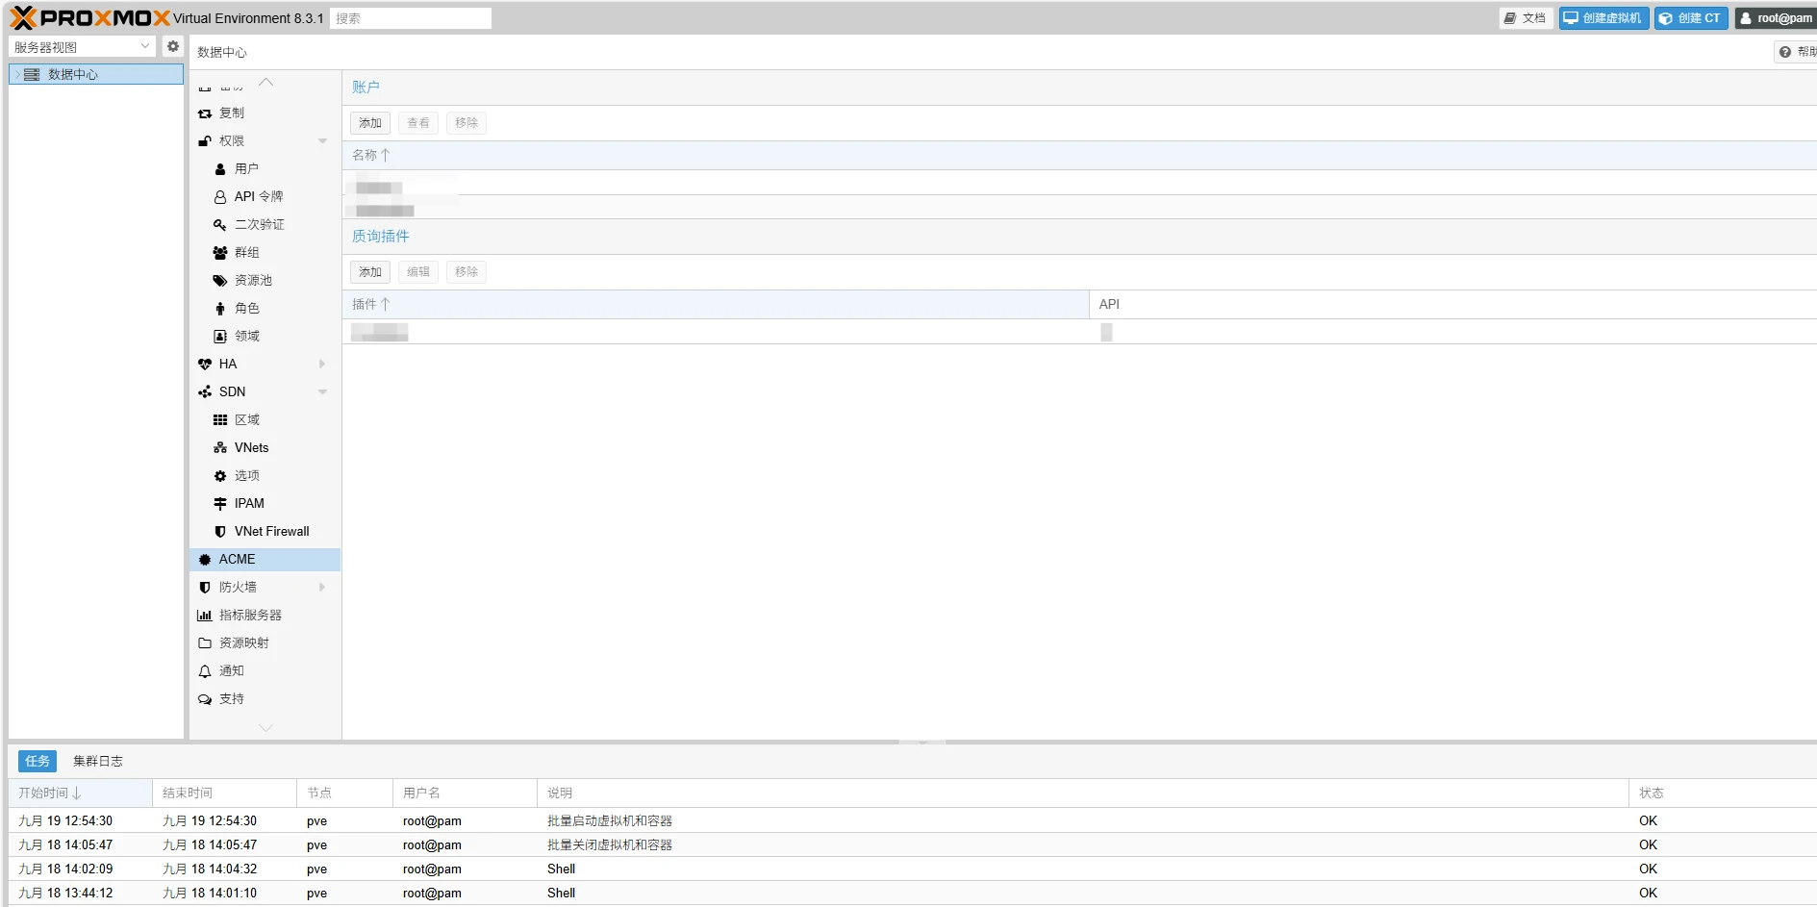Open the 文档 documentation button
This screenshot has height=907, width=1817.
pos(1526,18)
